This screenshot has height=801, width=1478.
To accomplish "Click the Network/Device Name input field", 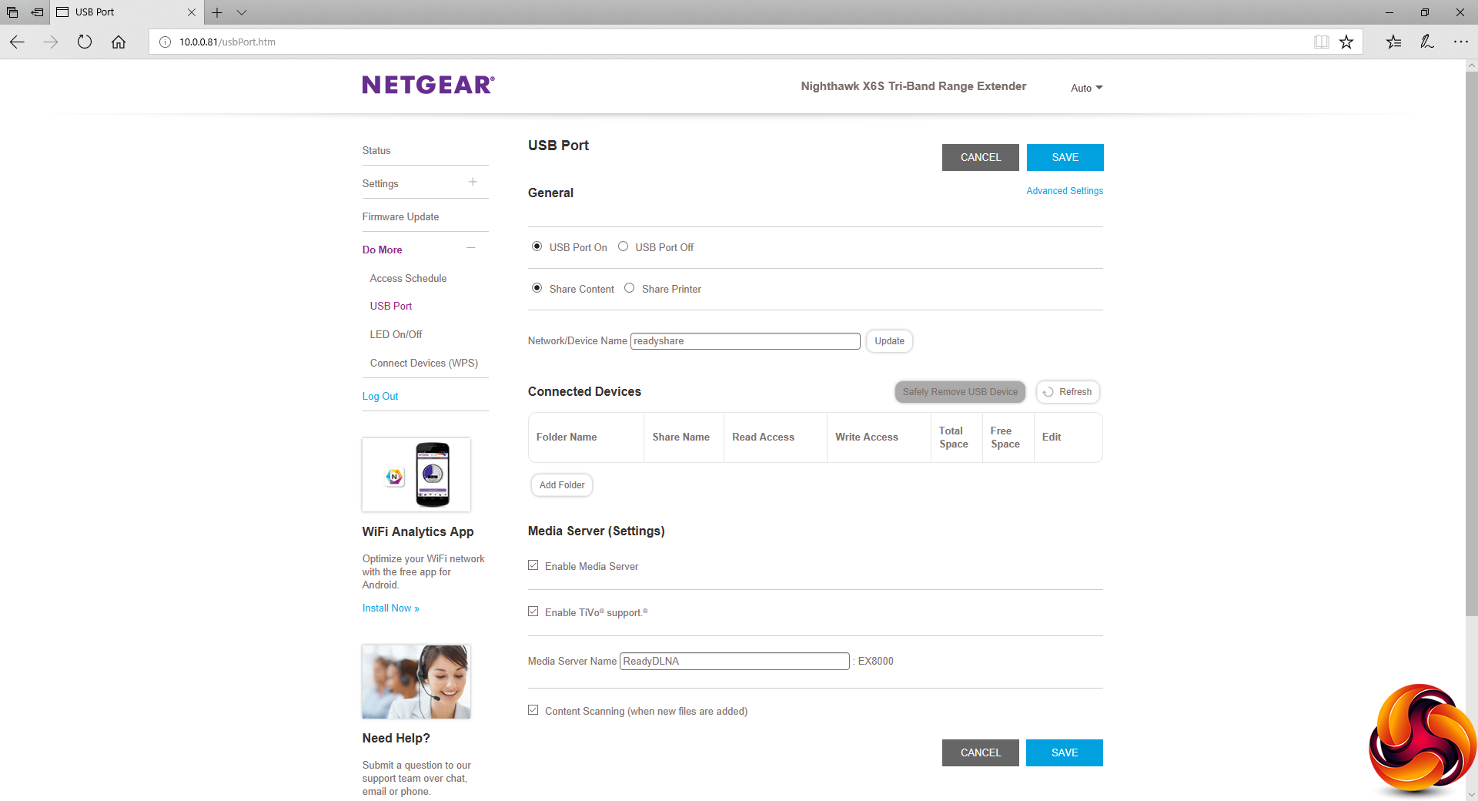I will [x=745, y=341].
